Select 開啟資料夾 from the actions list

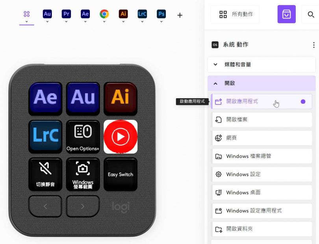262,229
